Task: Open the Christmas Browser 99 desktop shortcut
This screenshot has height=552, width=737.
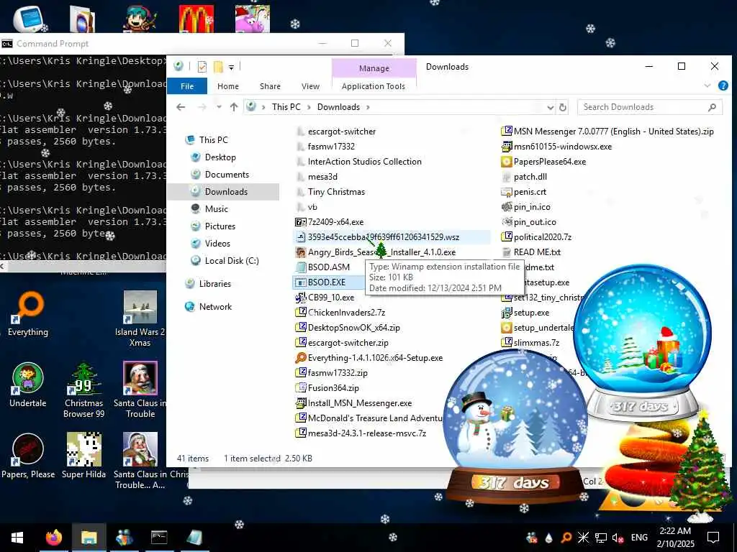Action: 84,390
